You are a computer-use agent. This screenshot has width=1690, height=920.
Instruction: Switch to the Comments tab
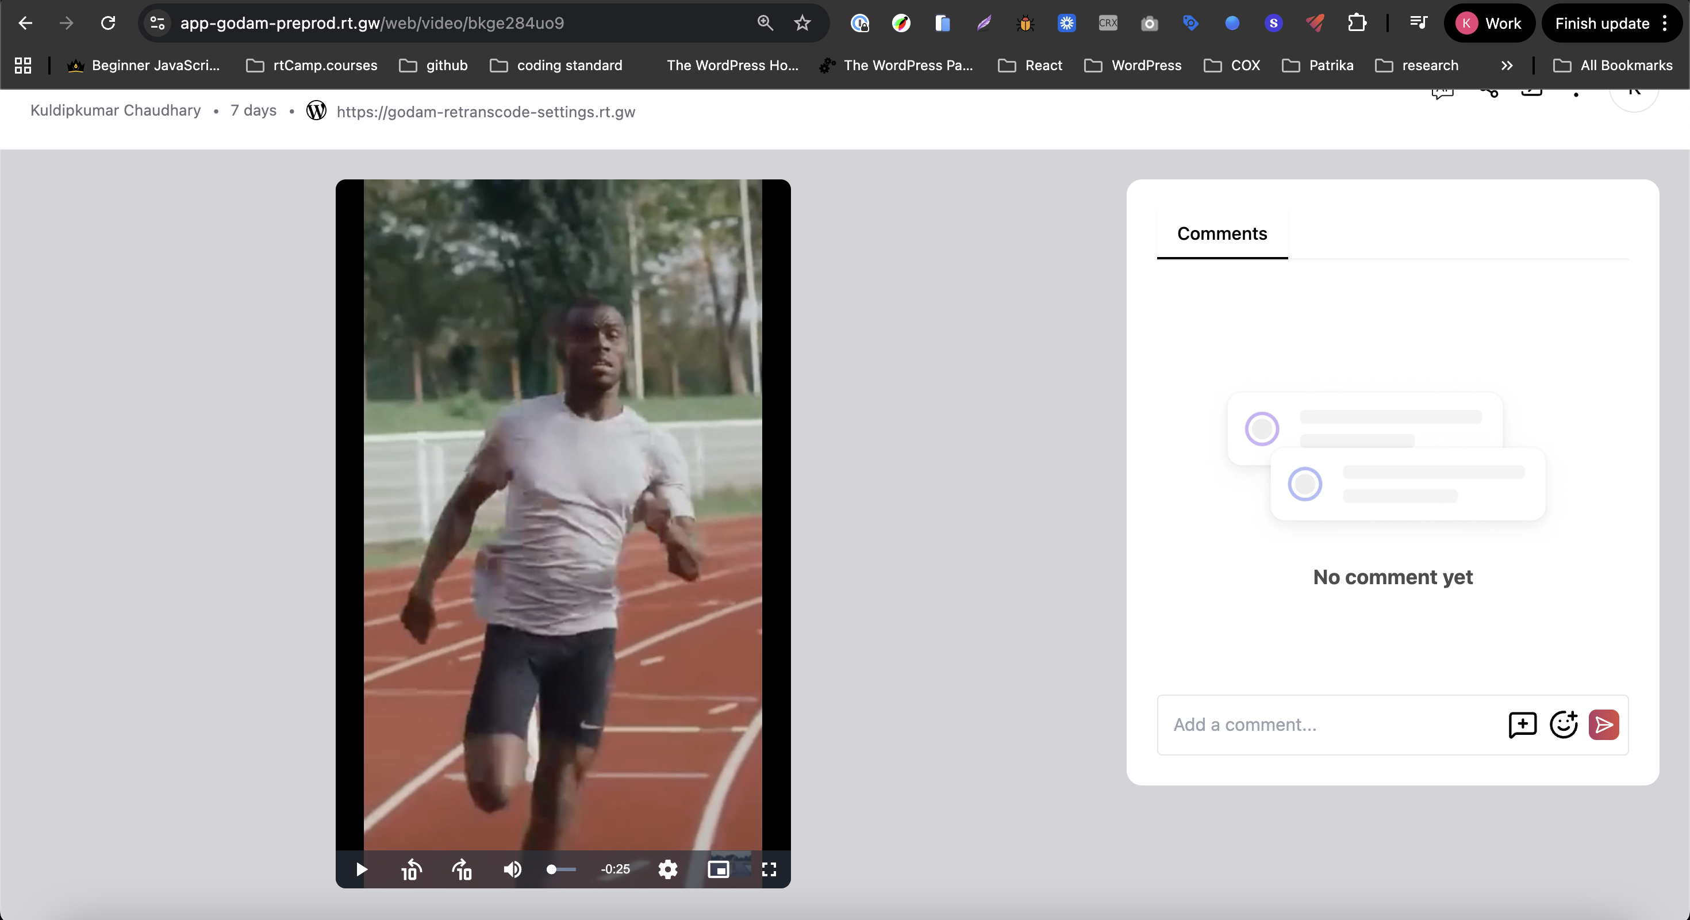click(1222, 233)
